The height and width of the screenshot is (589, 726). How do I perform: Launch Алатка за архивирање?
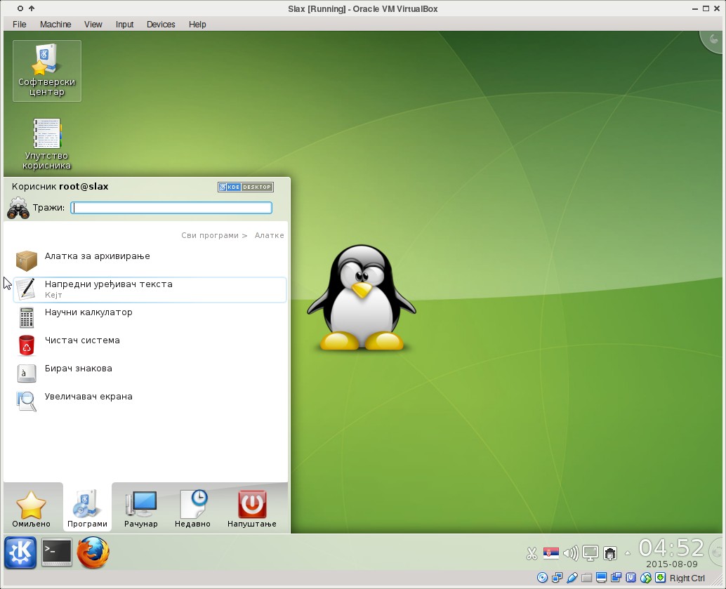point(150,261)
